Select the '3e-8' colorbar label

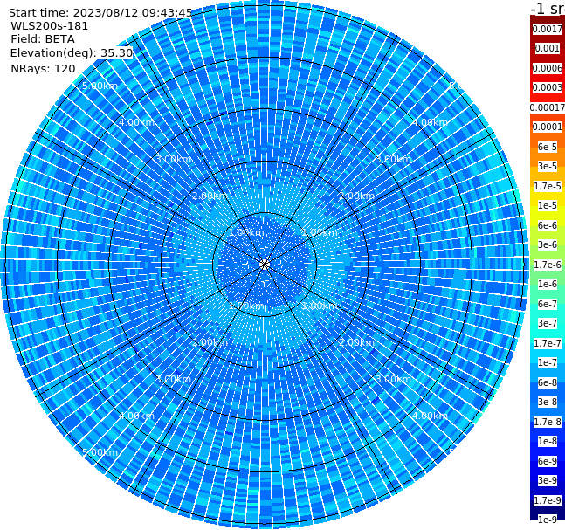pyautogui.click(x=548, y=402)
